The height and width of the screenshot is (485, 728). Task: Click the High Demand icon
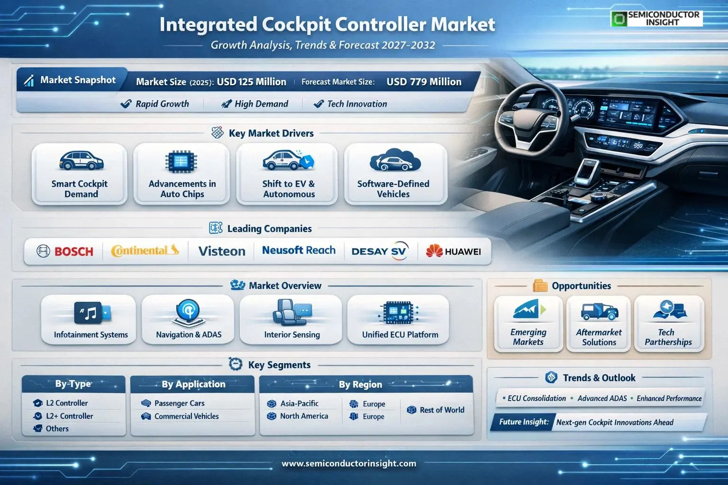click(x=227, y=104)
